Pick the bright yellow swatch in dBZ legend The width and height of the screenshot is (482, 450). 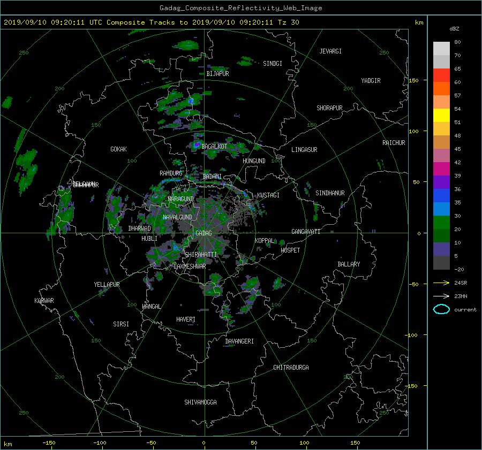point(441,116)
